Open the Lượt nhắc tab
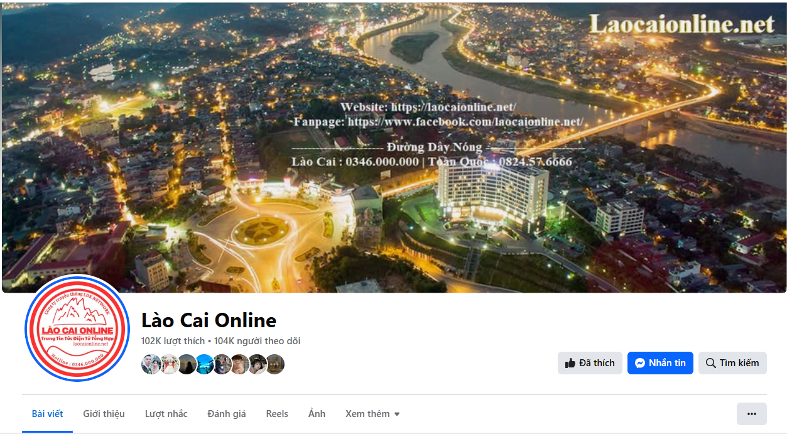787x434 pixels. (166, 414)
